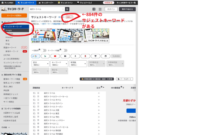Click the grid view icon in header

(x=94, y=9)
